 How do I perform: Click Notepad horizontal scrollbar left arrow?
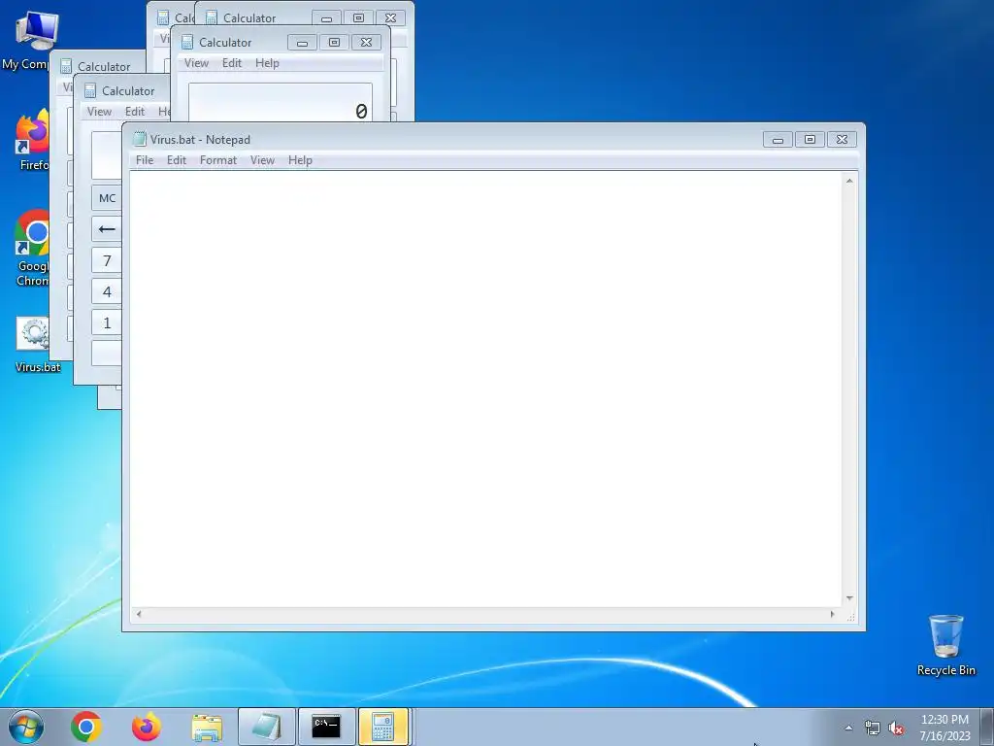[x=139, y=614]
